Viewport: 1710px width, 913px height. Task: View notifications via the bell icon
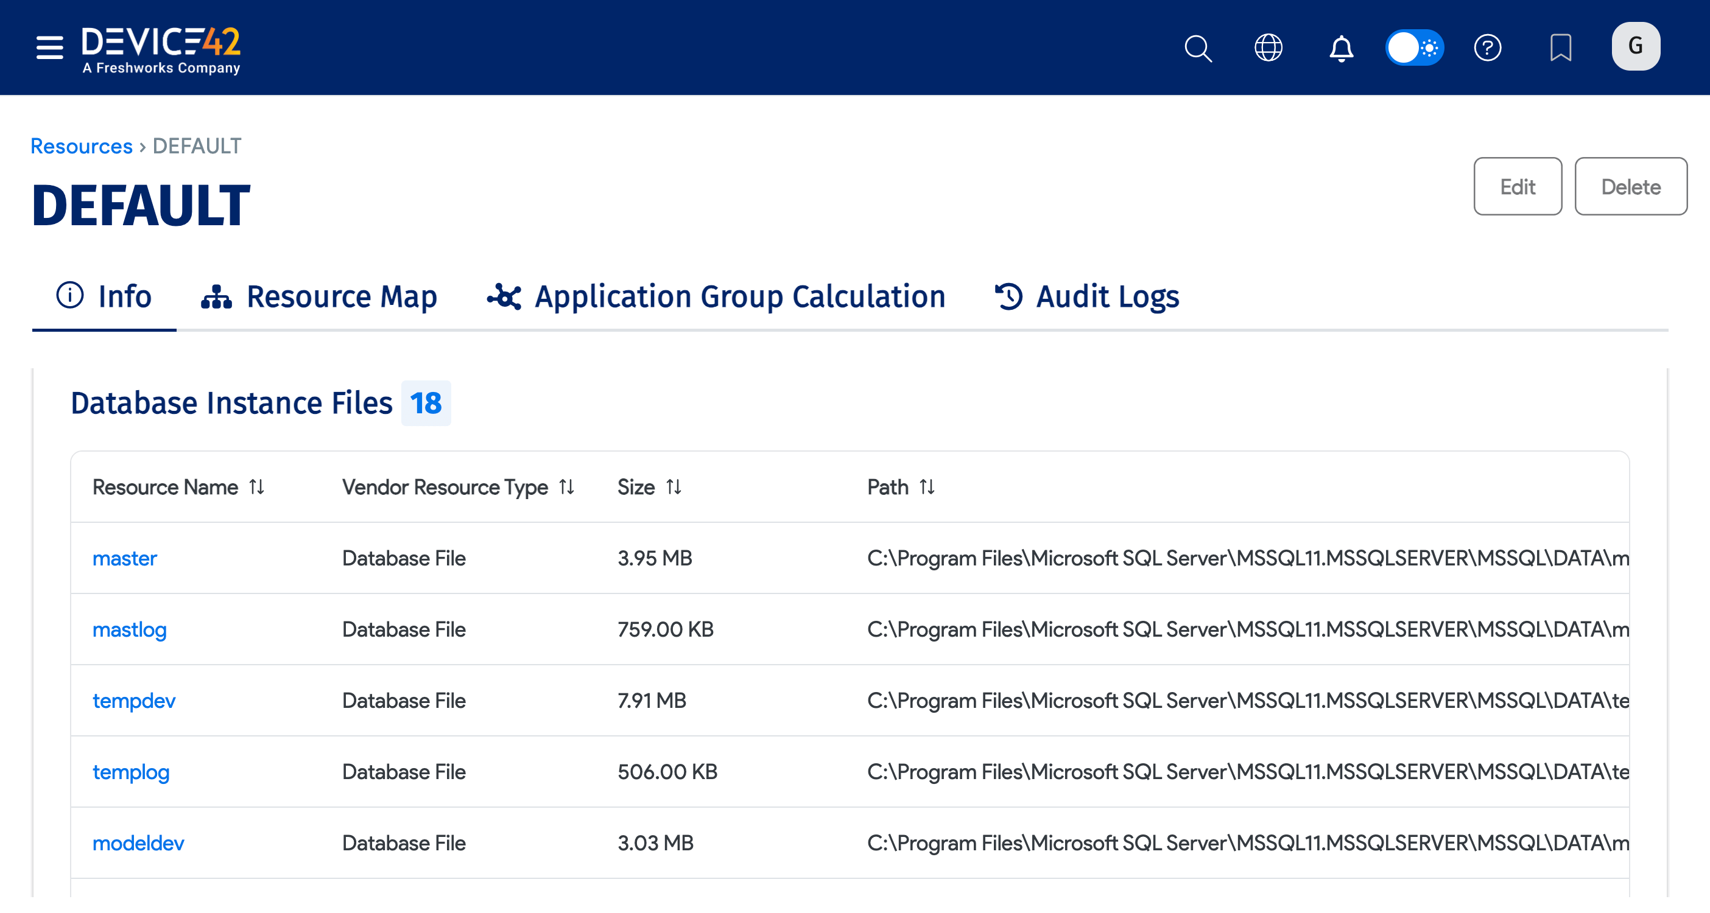tap(1340, 47)
